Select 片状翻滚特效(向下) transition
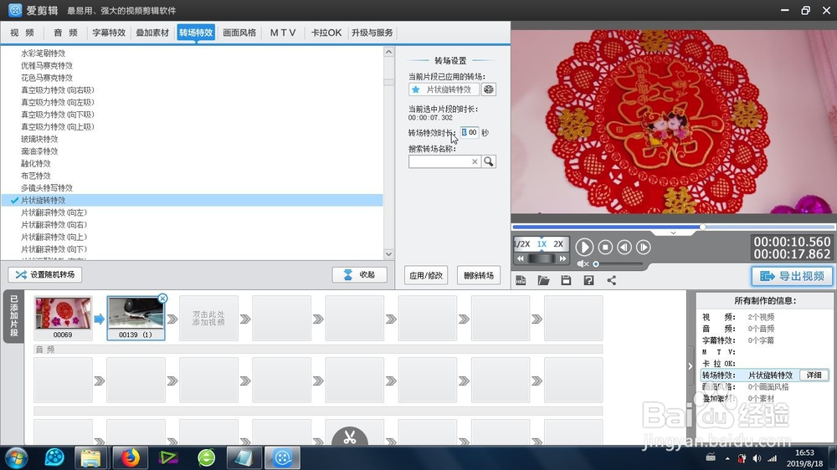Image resolution: width=837 pixels, height=470 pixels. pyautogui.click(x=54, y=250)
